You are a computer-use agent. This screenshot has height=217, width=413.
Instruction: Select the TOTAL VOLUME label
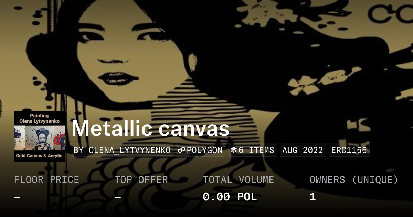239,180
